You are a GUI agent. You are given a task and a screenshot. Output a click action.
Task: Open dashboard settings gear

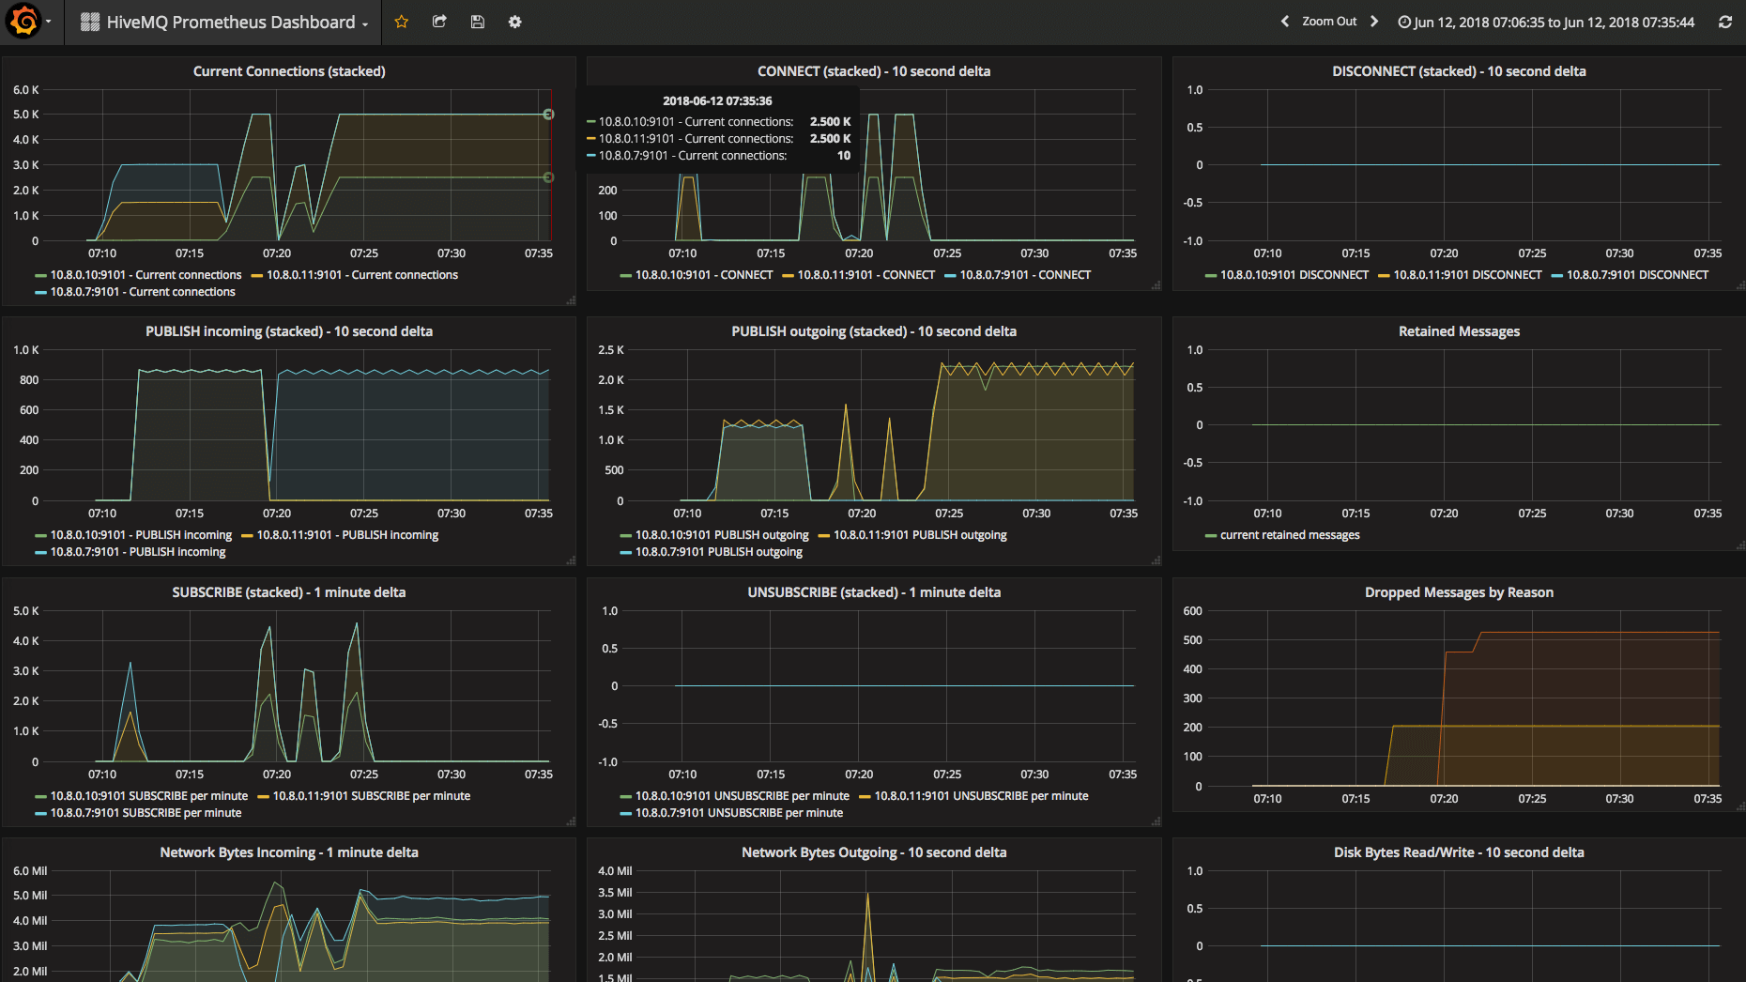point(514,22)
